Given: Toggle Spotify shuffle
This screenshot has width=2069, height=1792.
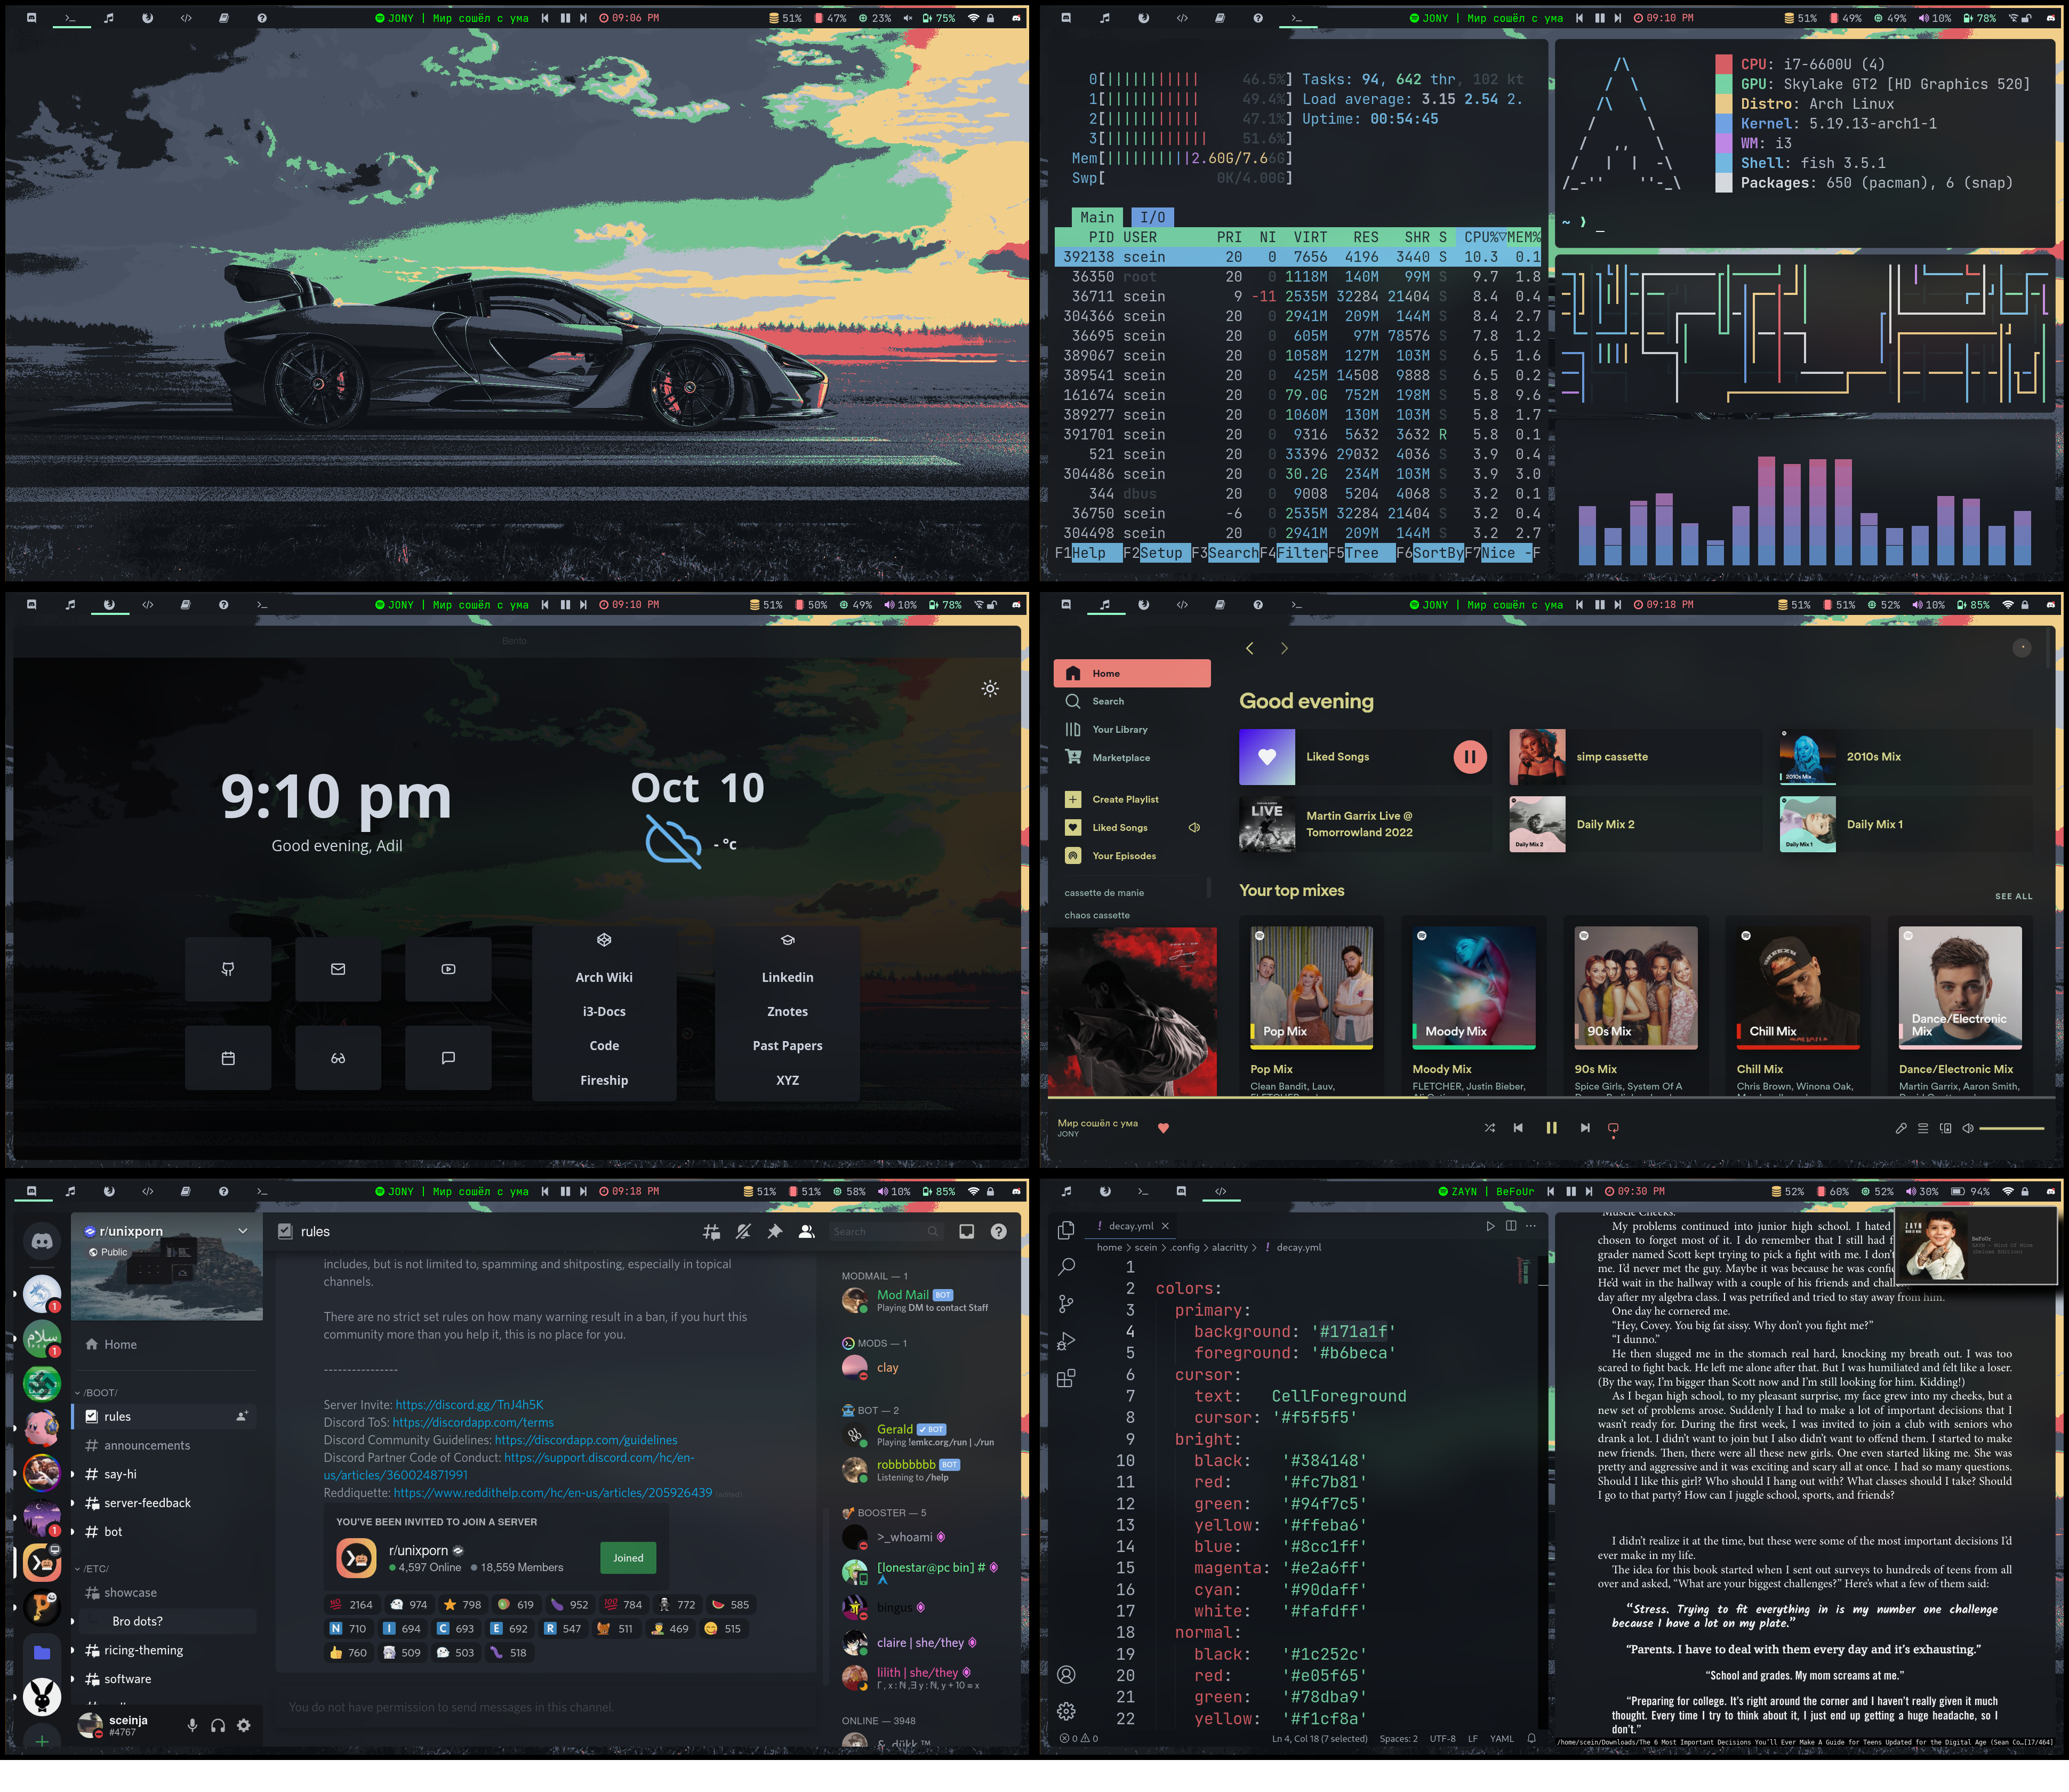Looking at the screenshot, I should pos(1489,1128).
